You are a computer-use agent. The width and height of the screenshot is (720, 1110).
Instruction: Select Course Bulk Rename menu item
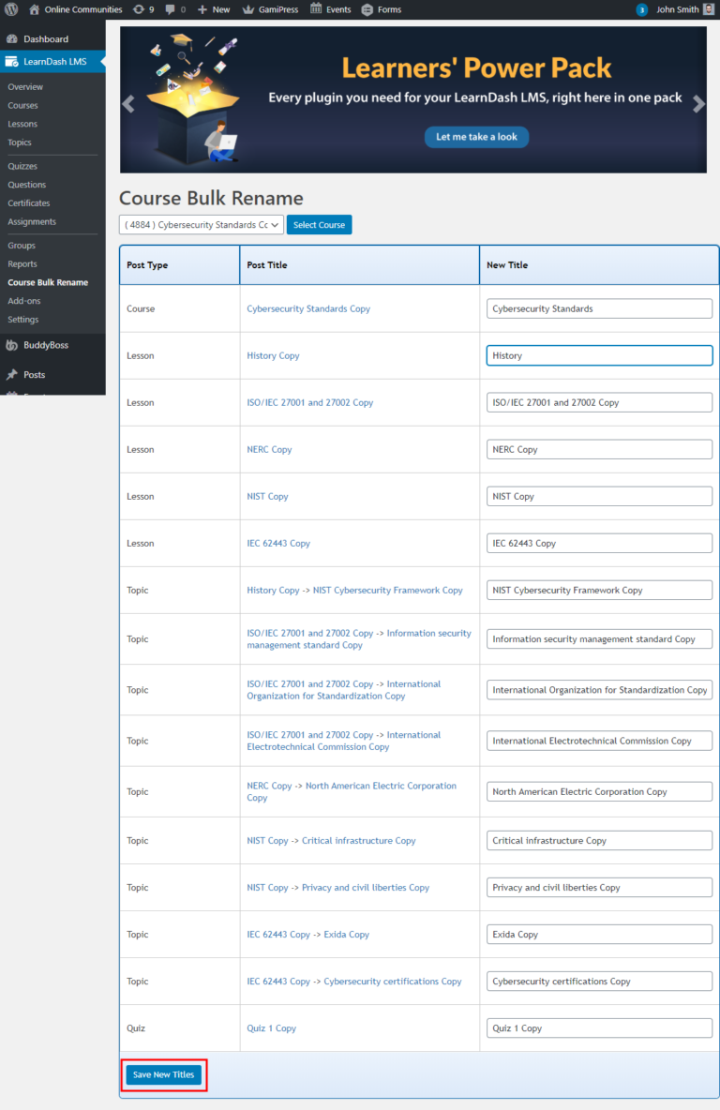48,282
